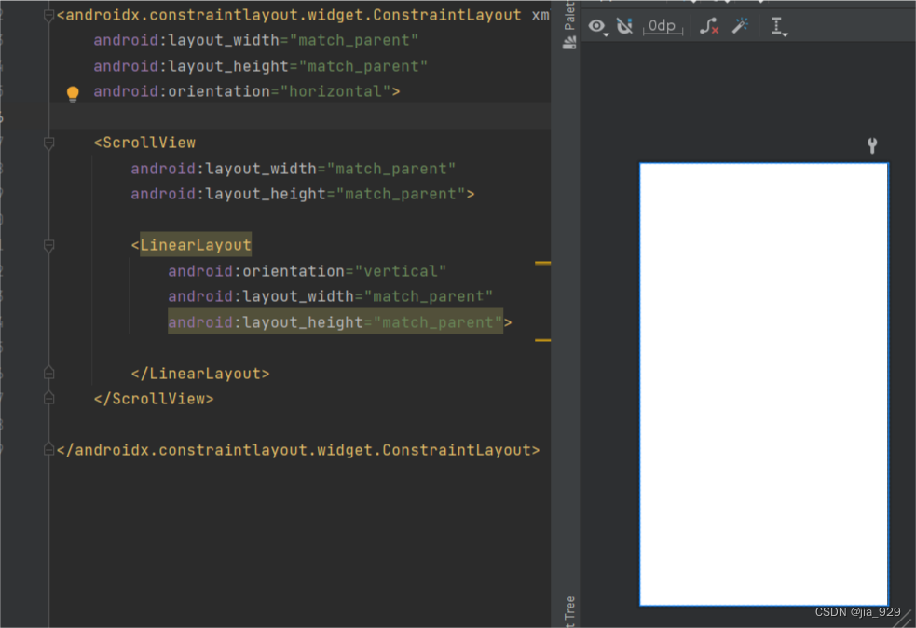Click the opening androidx ConstraintLayout tag
This screenshot has height=628, width=916.
(289, 15)
